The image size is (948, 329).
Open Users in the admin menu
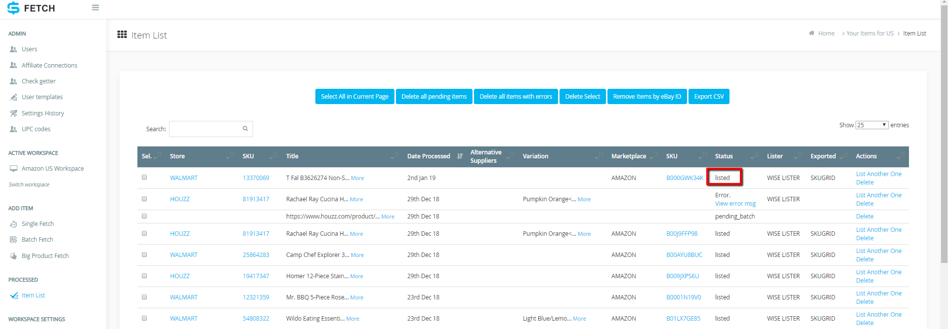tap(30, 49)
